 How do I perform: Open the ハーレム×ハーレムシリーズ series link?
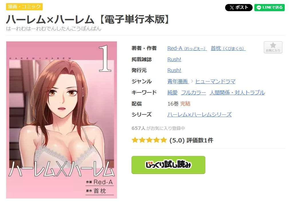199,114
